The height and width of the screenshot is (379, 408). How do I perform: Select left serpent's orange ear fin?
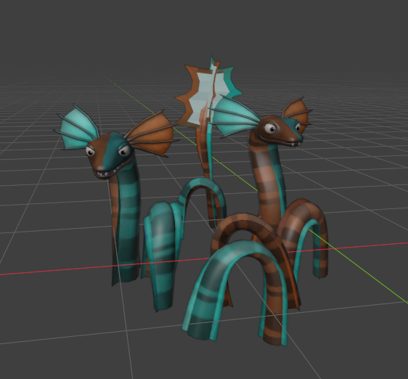[152, 134]
